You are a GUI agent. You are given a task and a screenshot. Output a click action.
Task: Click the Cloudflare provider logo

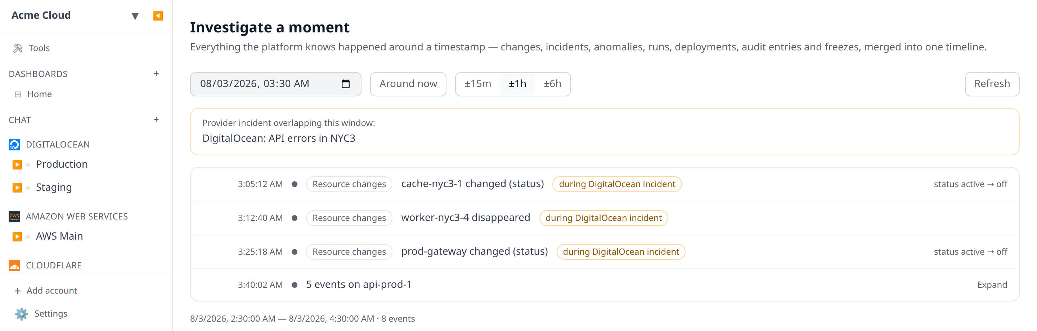(x=14, y=266)
